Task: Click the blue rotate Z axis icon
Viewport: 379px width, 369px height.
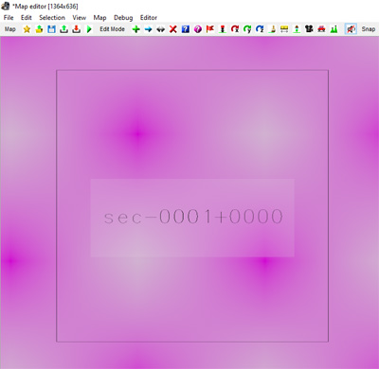Action: click(x=260, y=29)
